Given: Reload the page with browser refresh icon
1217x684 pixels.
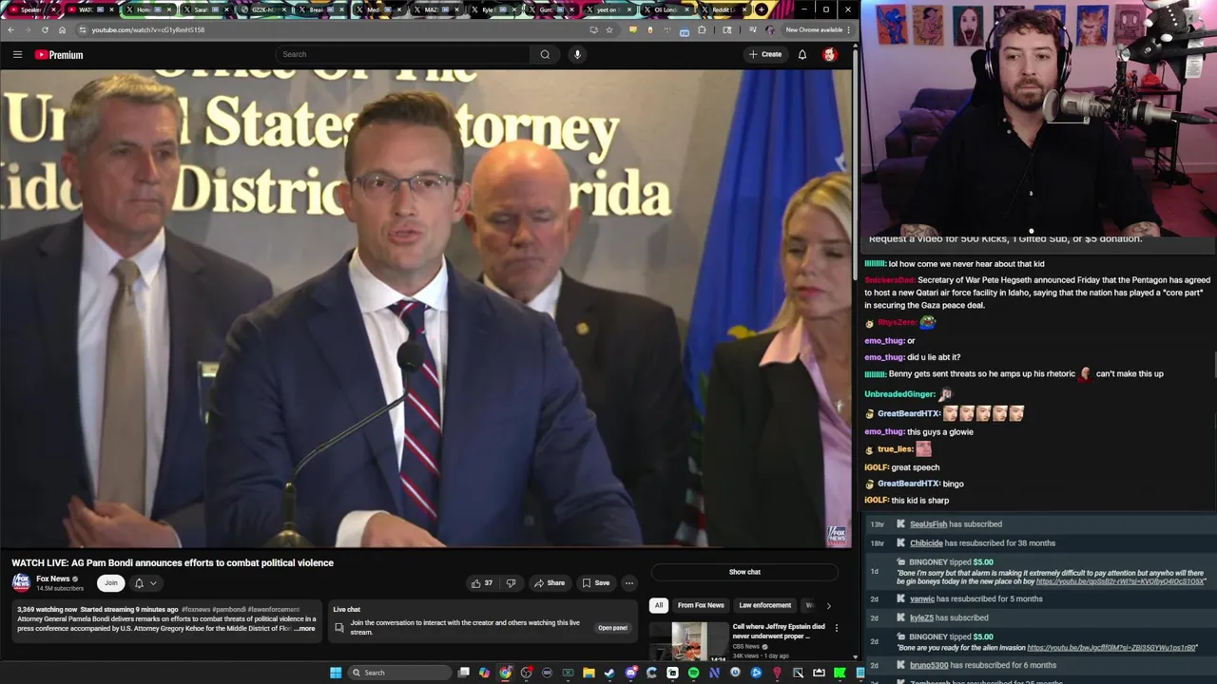Looking at the screenshot, I should pyautogui.click(x=45, y=29).
